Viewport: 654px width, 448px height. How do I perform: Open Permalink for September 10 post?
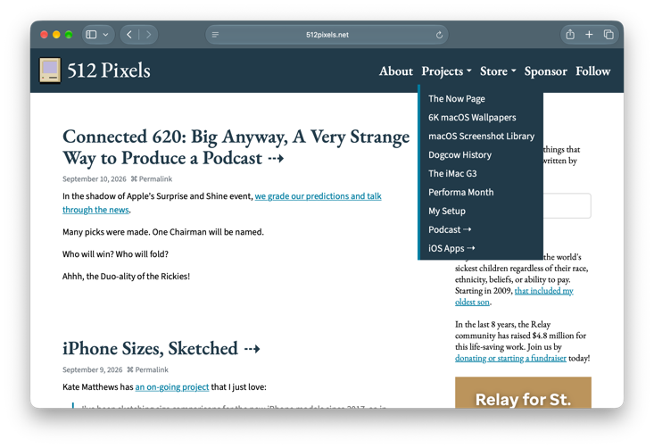point(152,179)
